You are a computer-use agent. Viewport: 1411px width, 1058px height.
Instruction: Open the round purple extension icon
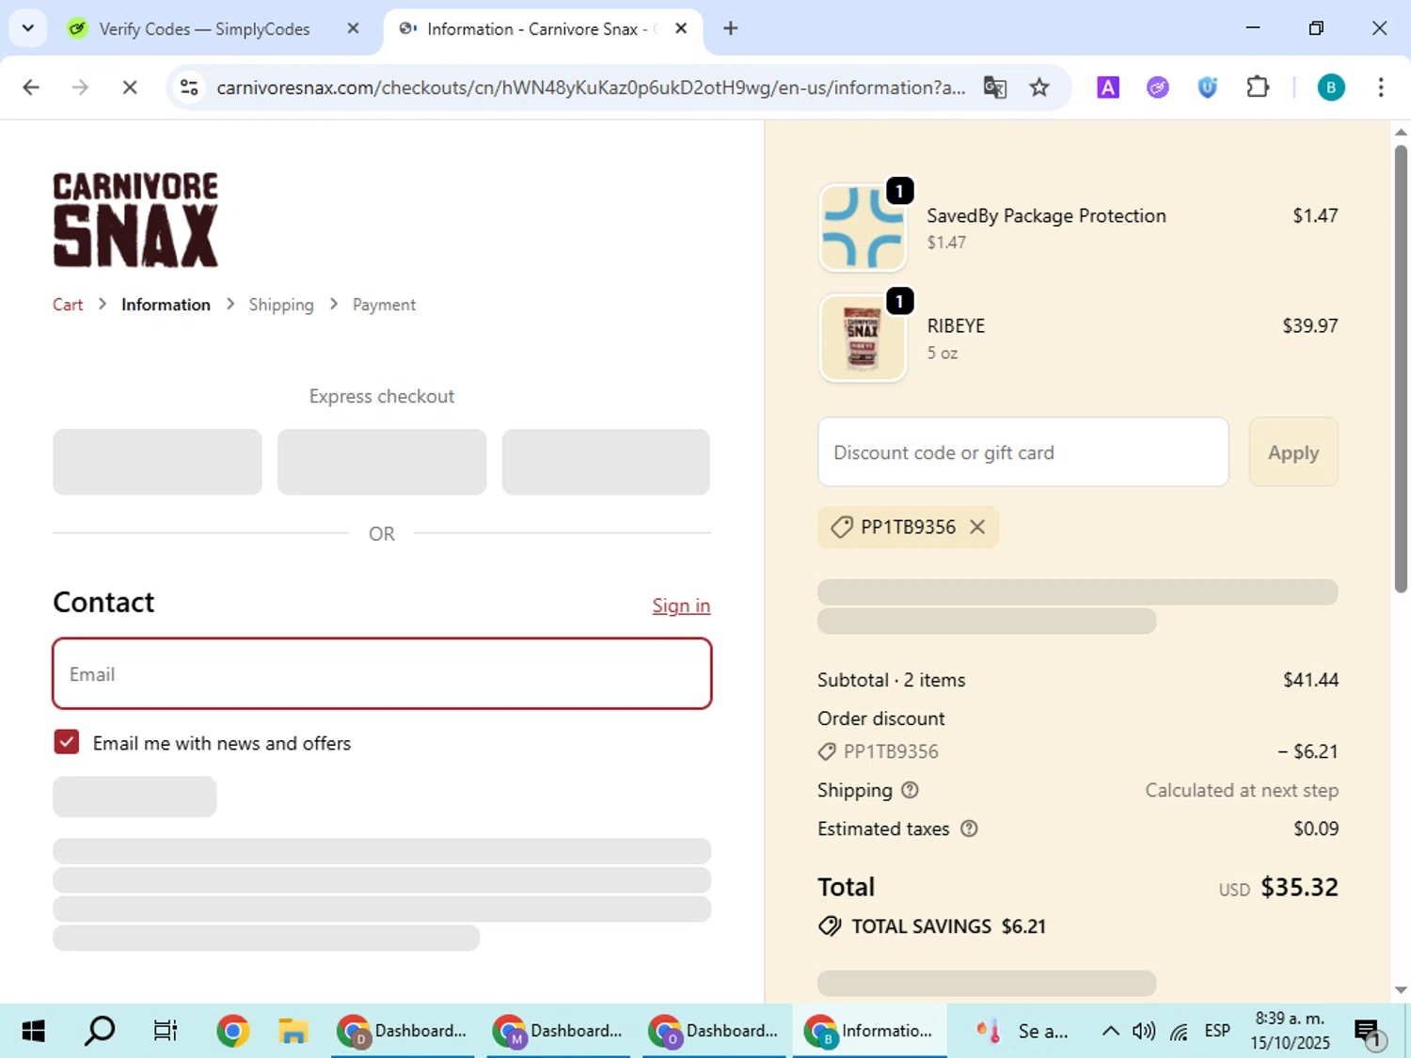pyautogui.click(x=1158, y=87)
